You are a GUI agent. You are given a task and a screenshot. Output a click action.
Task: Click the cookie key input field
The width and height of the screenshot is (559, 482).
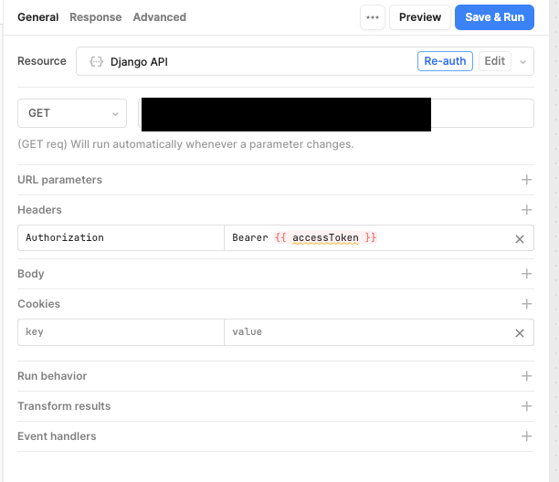[121, 332]
